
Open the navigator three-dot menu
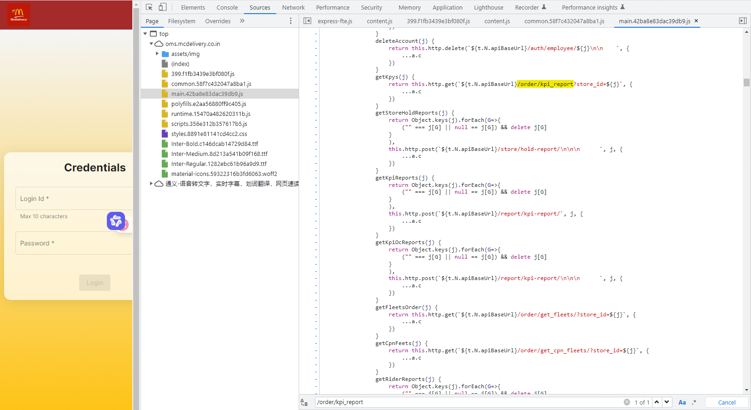click(290, 21)
